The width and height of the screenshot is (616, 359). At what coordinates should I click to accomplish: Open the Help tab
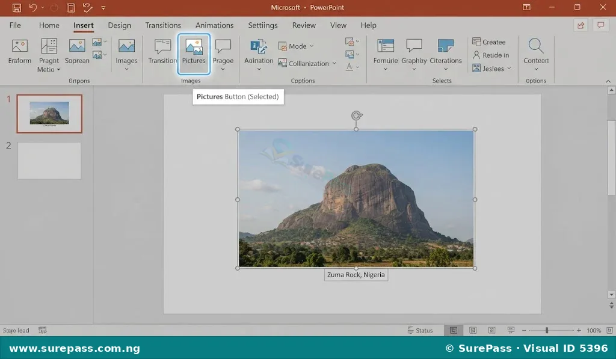click(369, 25)
